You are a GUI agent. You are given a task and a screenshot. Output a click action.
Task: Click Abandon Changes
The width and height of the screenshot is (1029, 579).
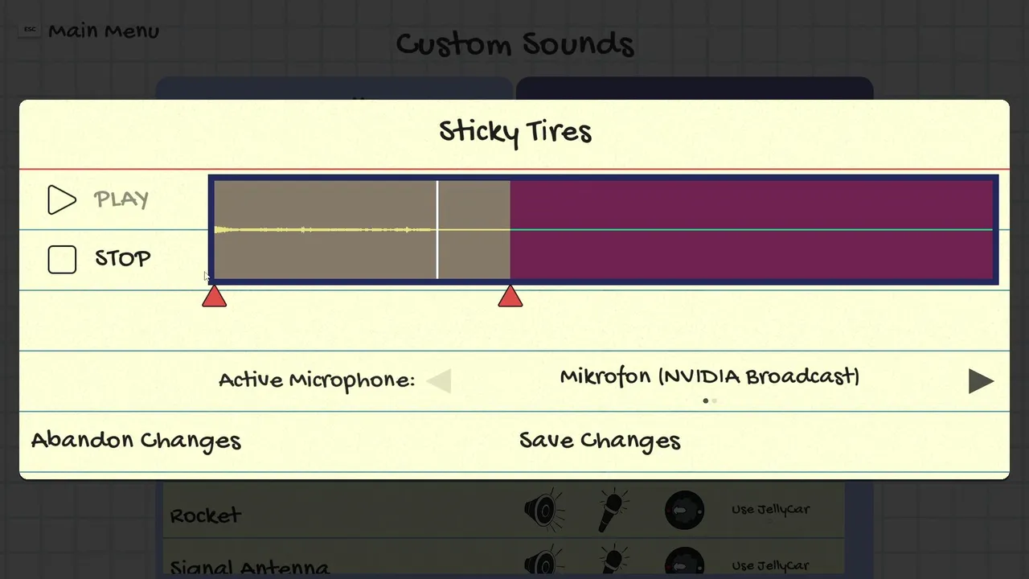[136, 441]
